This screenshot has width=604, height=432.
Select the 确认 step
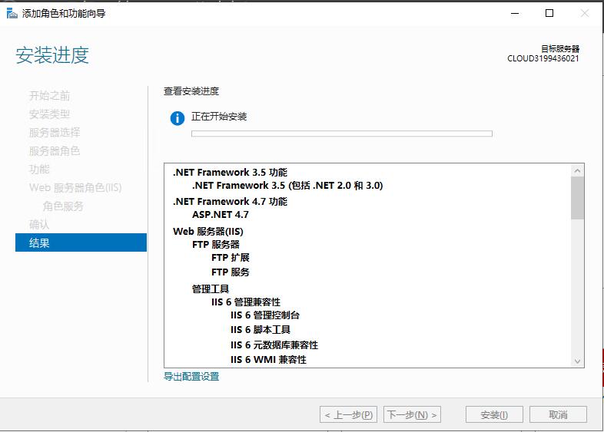pos(39,225)
